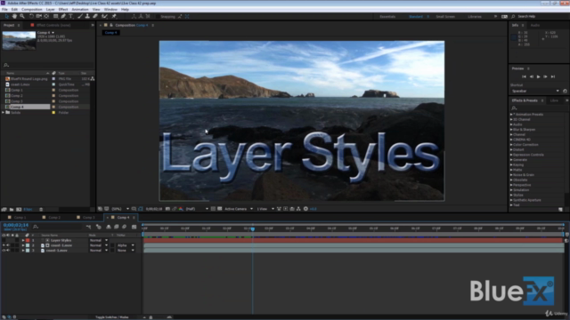Open the File menu
The image size is (570, 320).
(x=4, y=10)
